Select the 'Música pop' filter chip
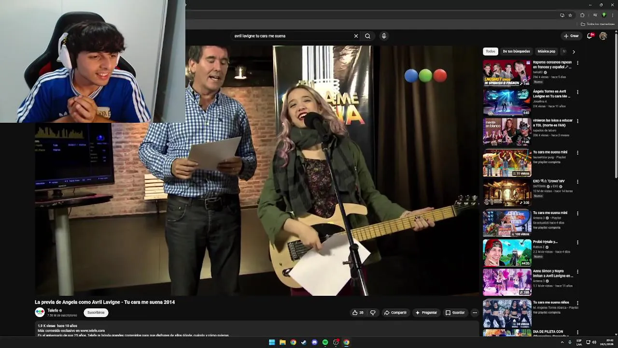Screen dimensions: 618x348 tap(547, 51)
